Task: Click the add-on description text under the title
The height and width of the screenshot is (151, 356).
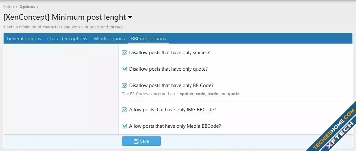Action: (63, 27)
